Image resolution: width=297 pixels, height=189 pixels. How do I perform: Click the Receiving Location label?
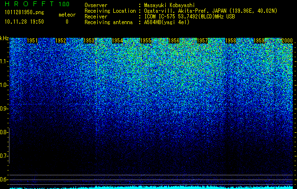click(110, 11)
